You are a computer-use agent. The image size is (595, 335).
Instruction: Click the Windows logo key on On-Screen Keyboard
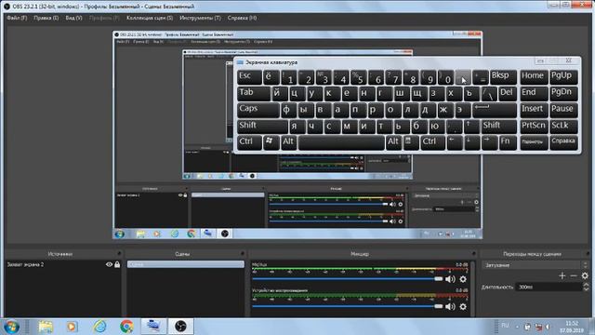(x=270, y=141)
